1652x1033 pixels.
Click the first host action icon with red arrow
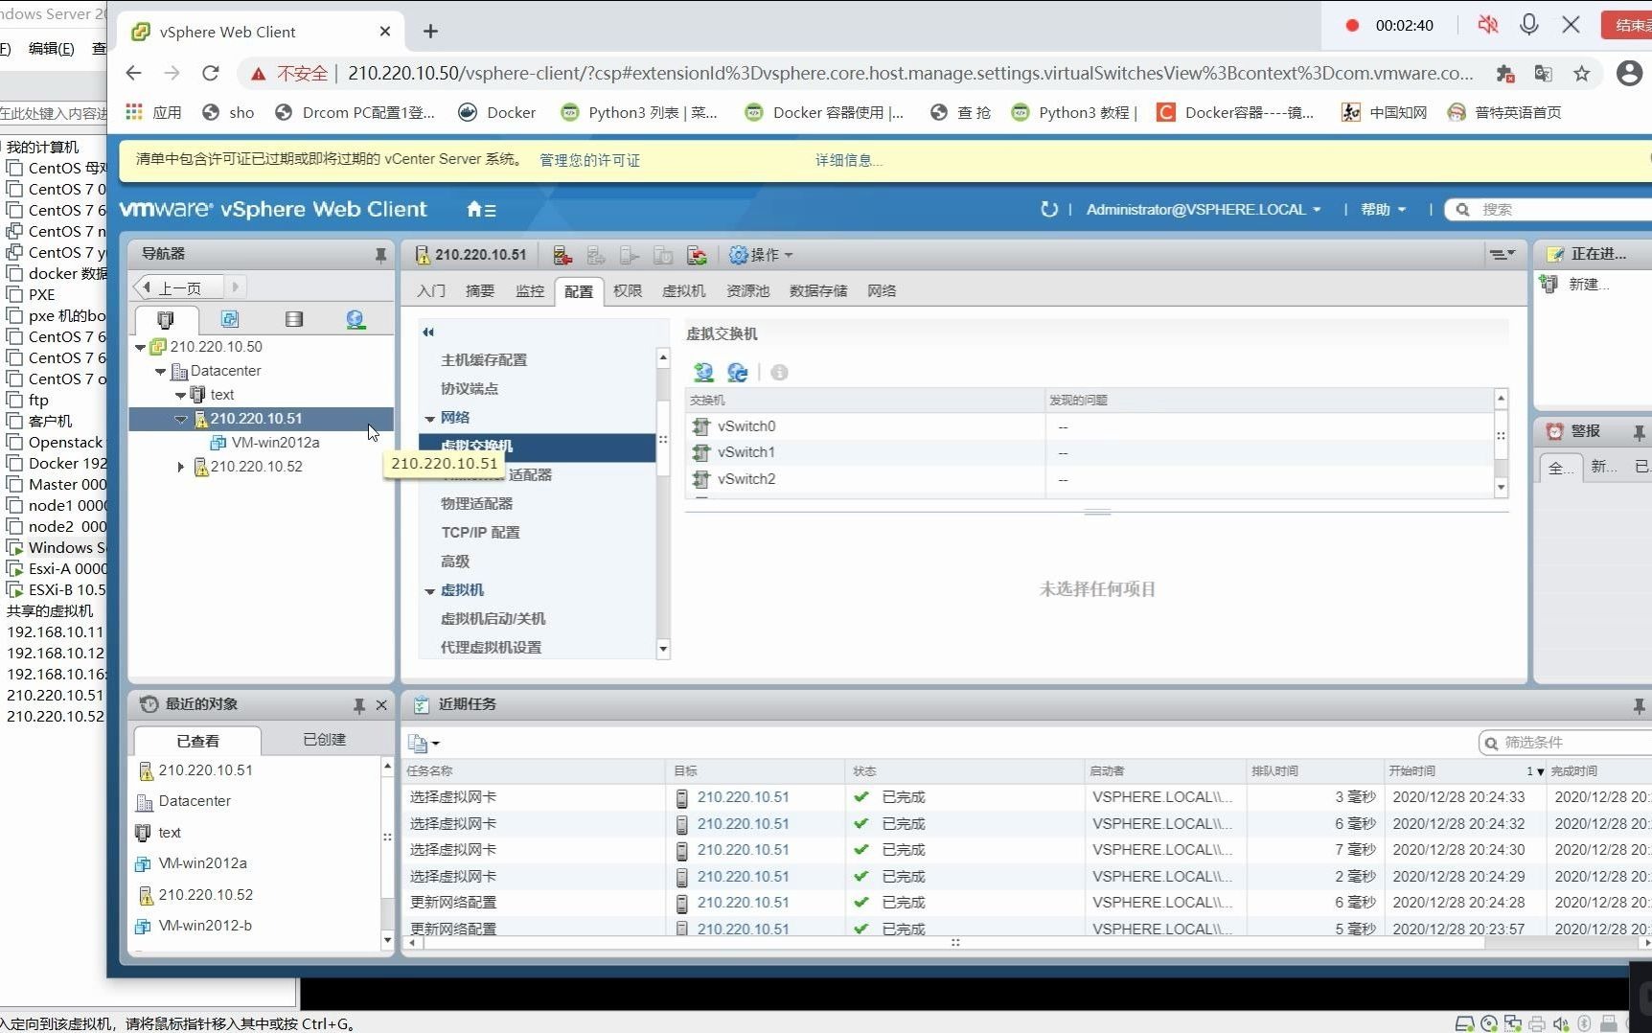(562, 255)
